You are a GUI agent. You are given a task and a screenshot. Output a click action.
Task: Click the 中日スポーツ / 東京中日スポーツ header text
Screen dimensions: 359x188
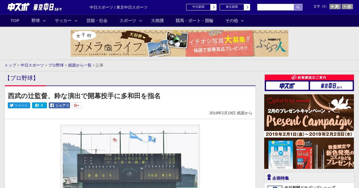118,7
